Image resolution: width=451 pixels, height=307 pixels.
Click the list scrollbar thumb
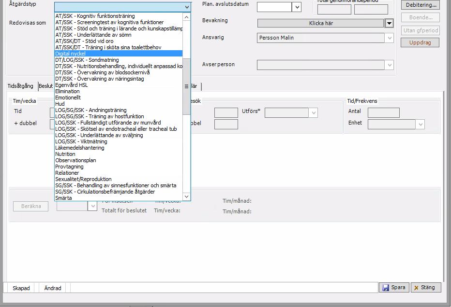186,86
